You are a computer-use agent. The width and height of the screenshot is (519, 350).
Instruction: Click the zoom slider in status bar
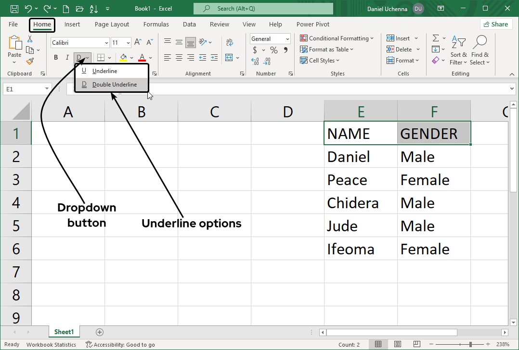point(470,344)
